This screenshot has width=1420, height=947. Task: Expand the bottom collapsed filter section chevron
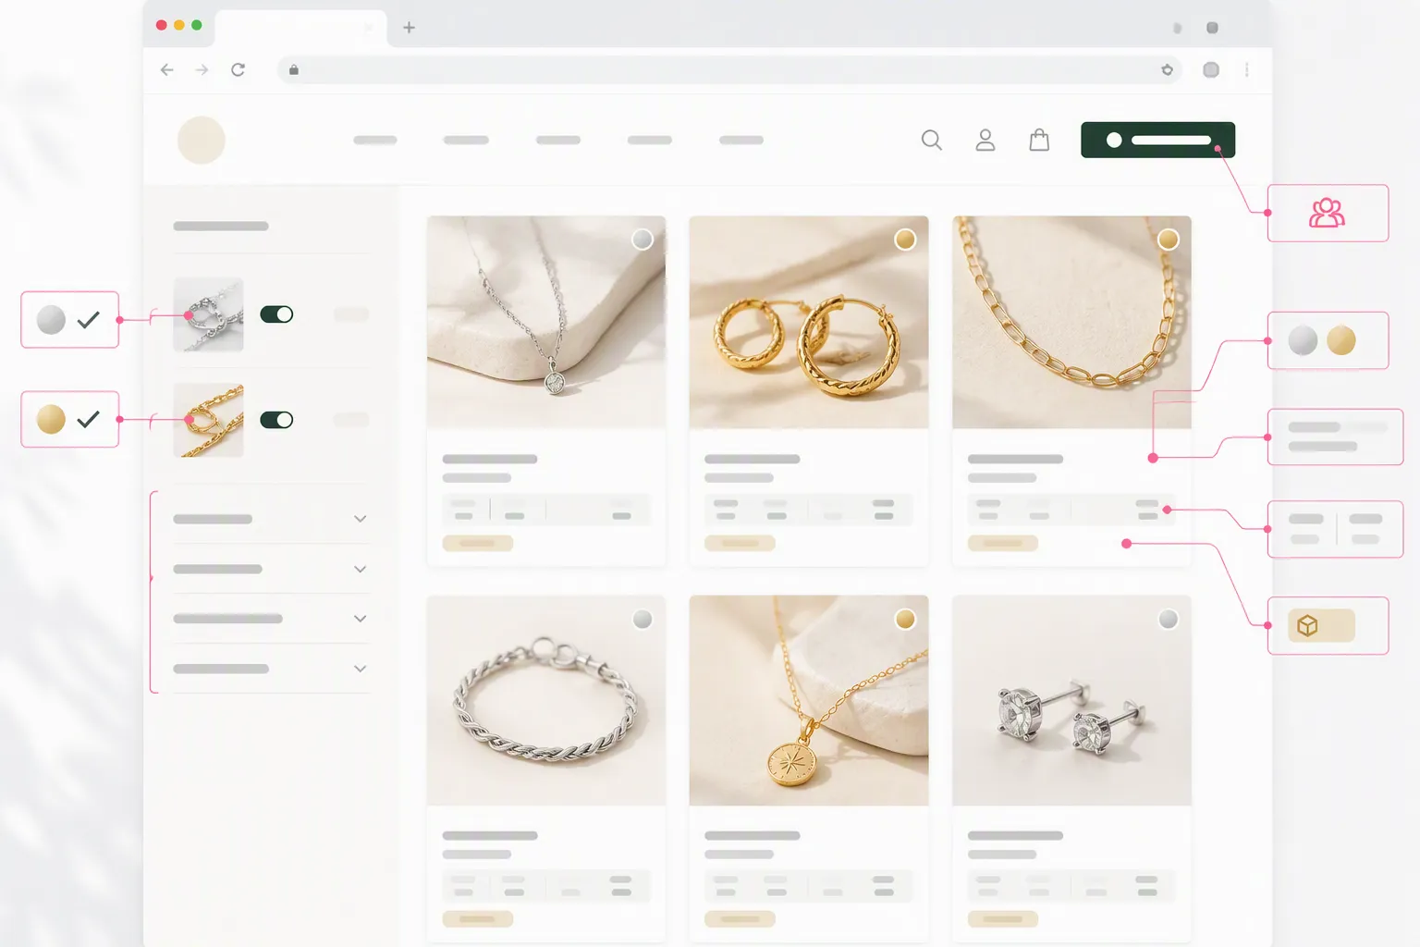click(x=361, y=669)
